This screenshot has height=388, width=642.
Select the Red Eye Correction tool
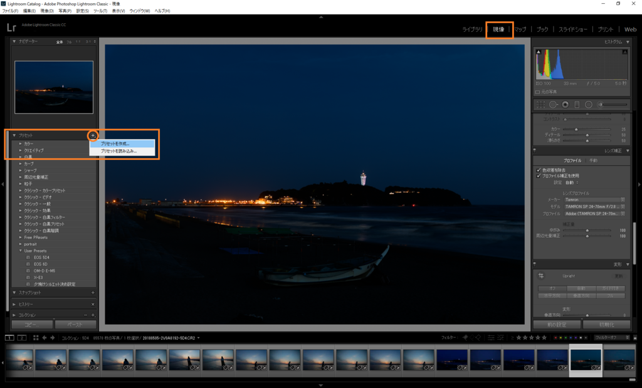tap(566, 105)
